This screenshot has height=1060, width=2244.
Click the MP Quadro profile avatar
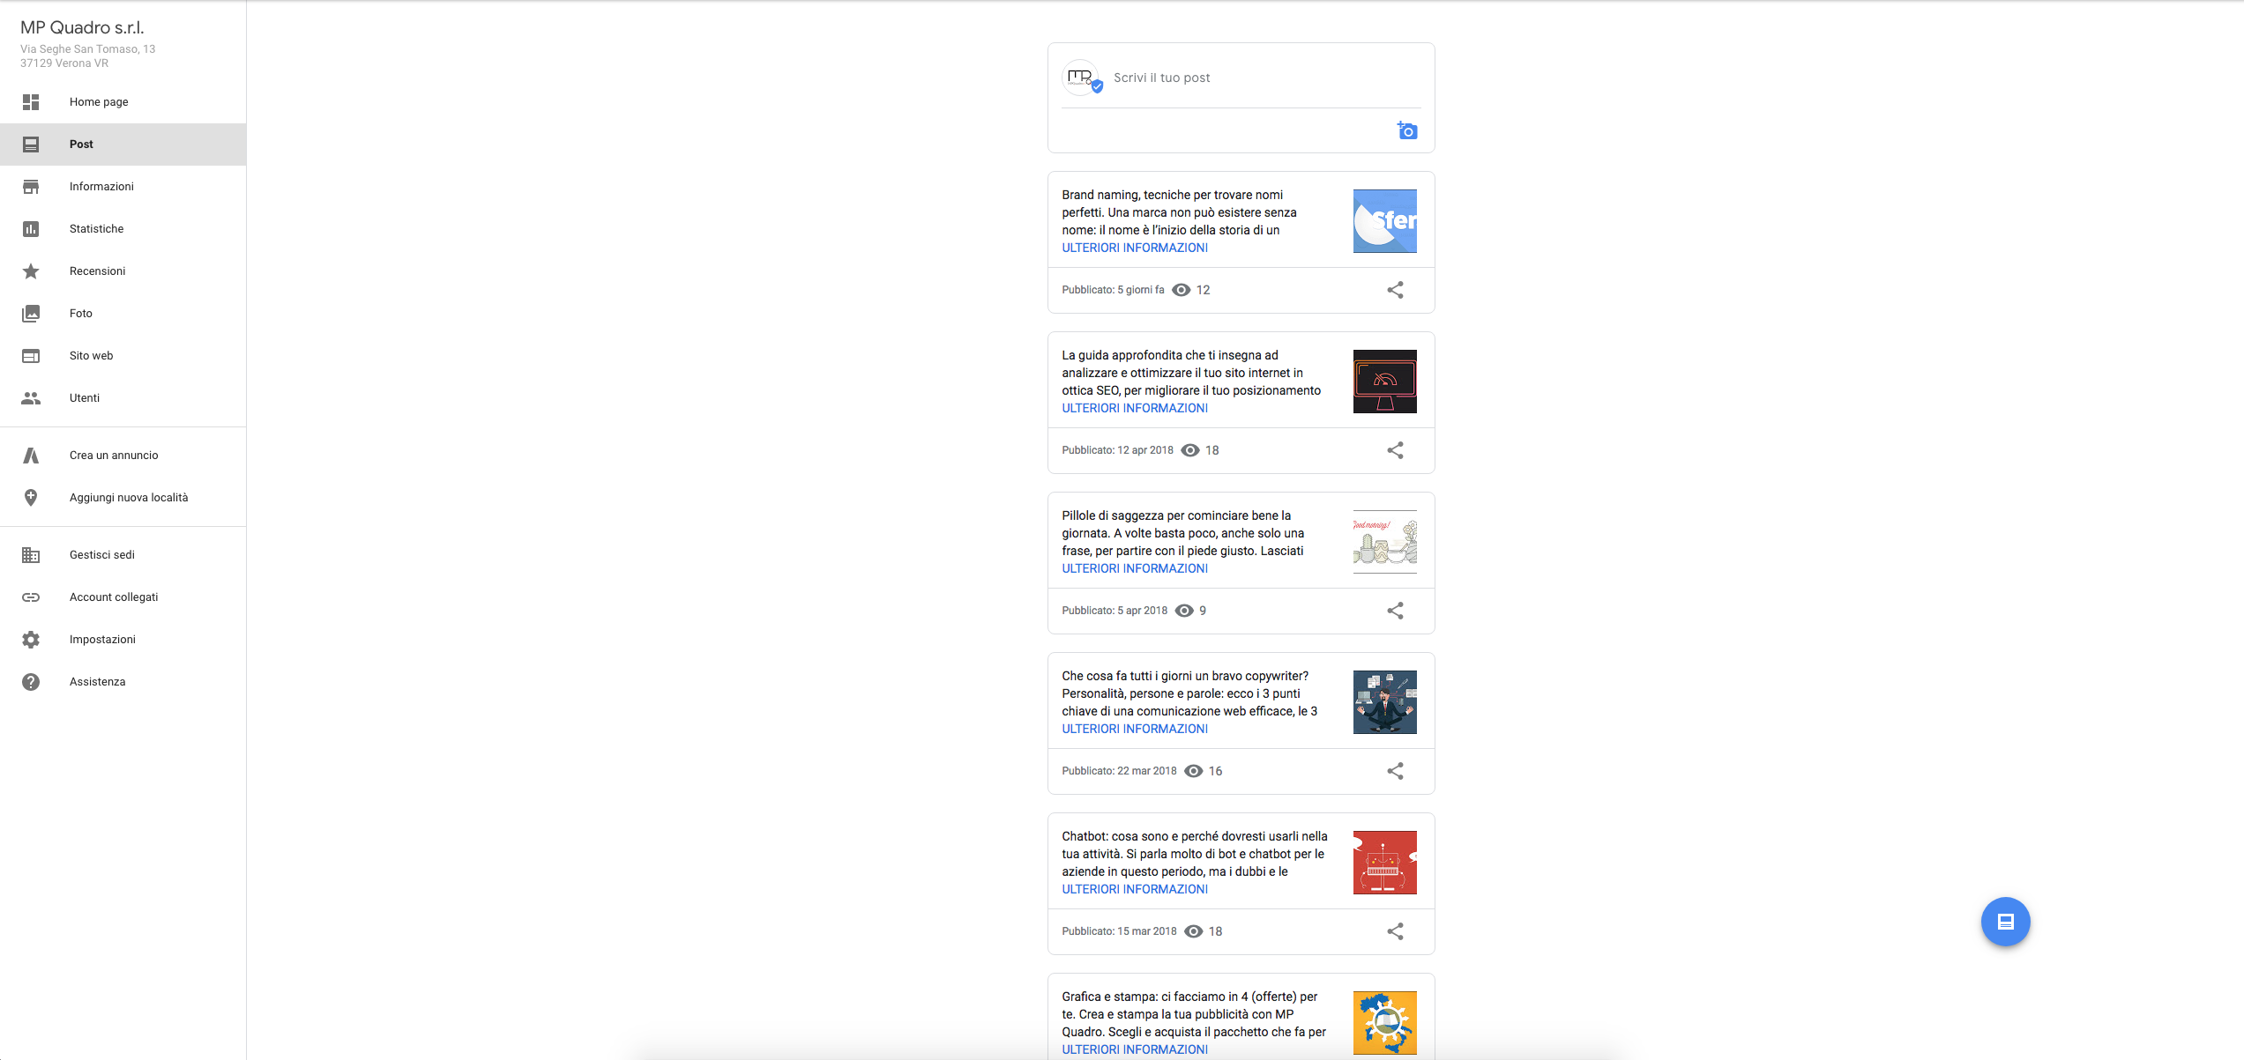1081,78
